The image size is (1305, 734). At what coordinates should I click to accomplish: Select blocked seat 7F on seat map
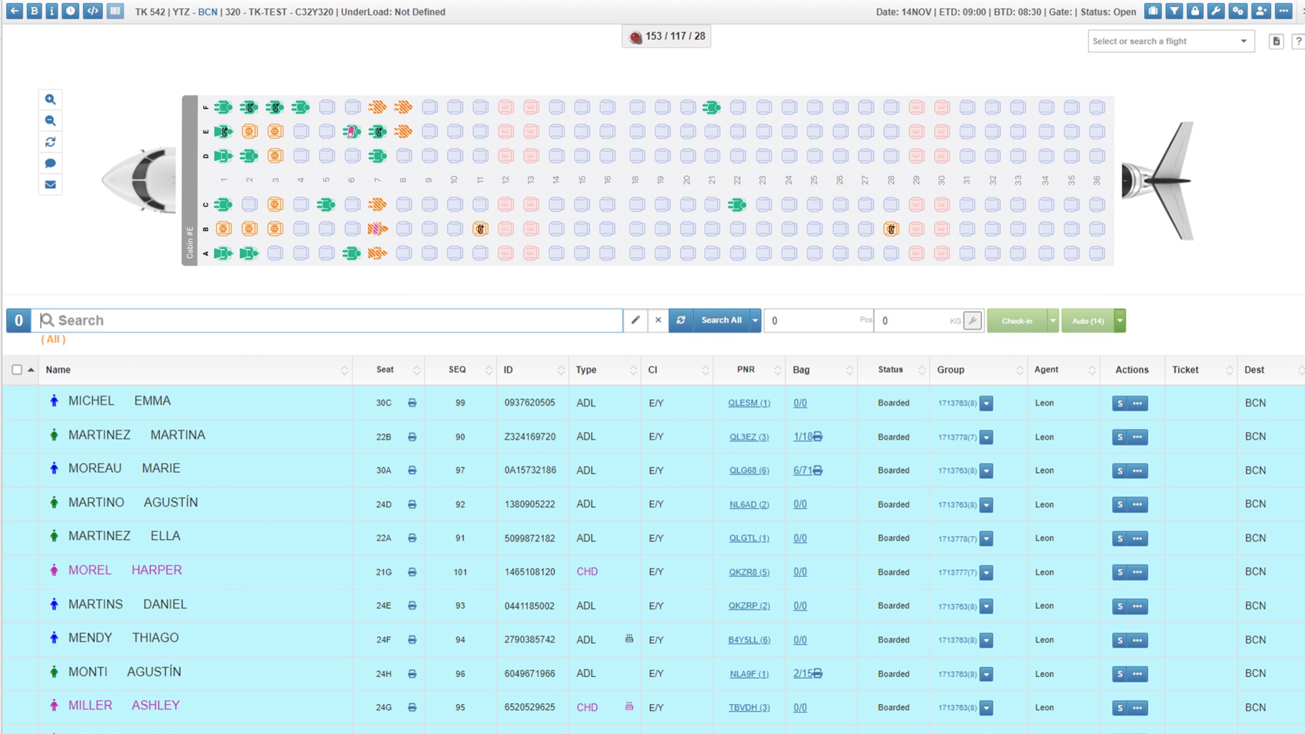click(x=377, y=107)
